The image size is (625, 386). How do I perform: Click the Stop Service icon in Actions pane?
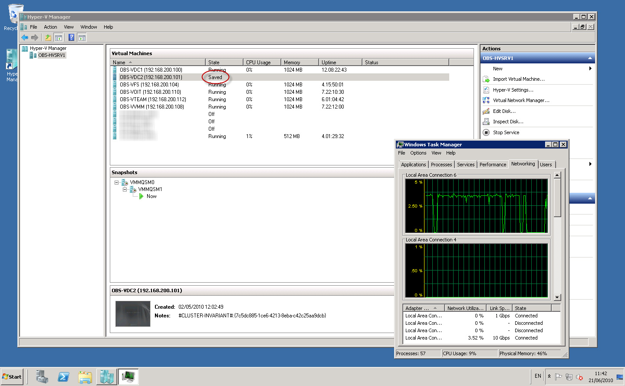click(x=487, y=132)
